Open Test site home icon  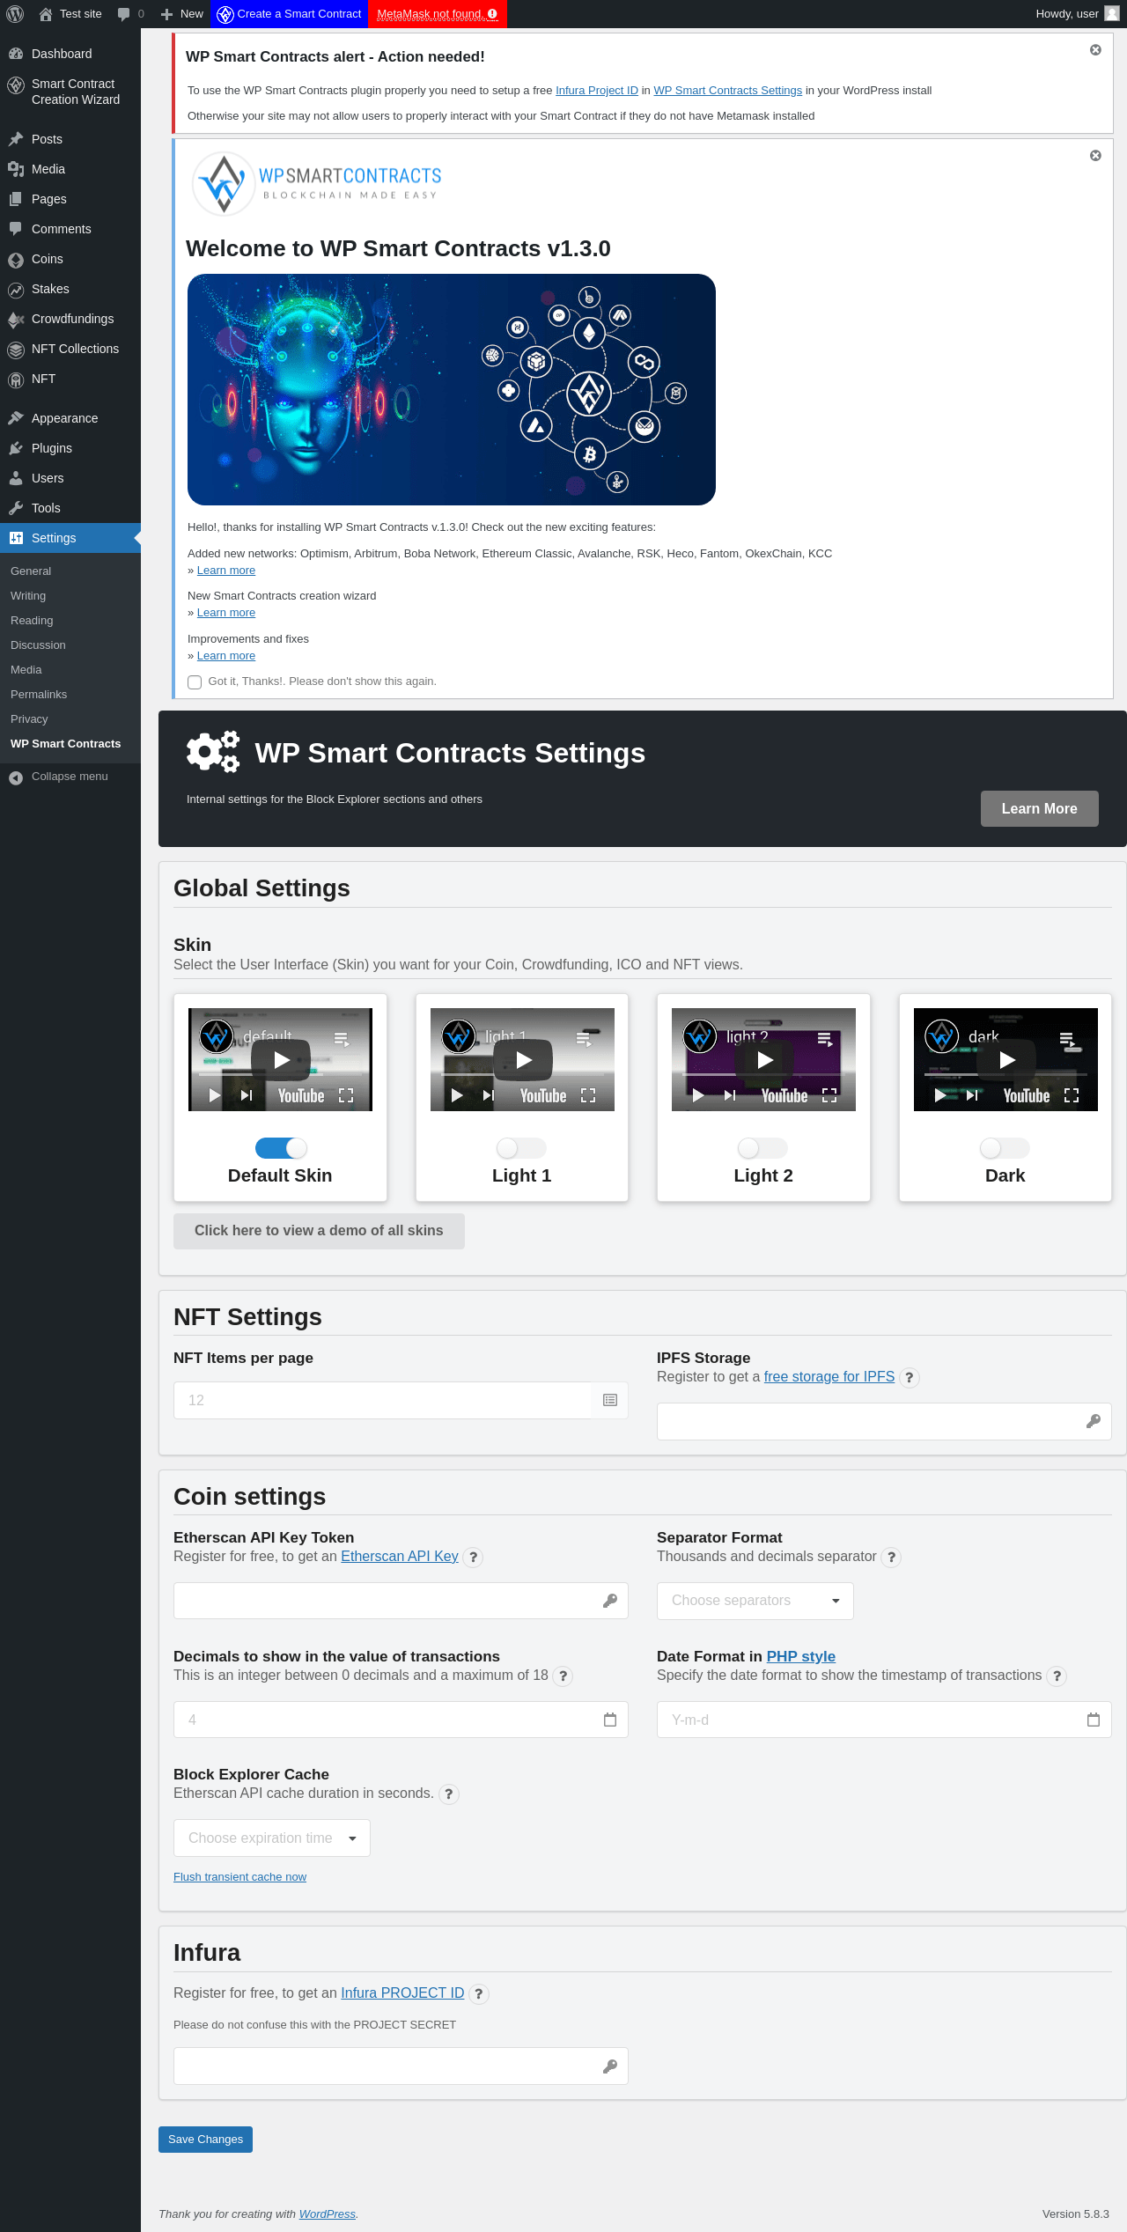coord(46,14)
